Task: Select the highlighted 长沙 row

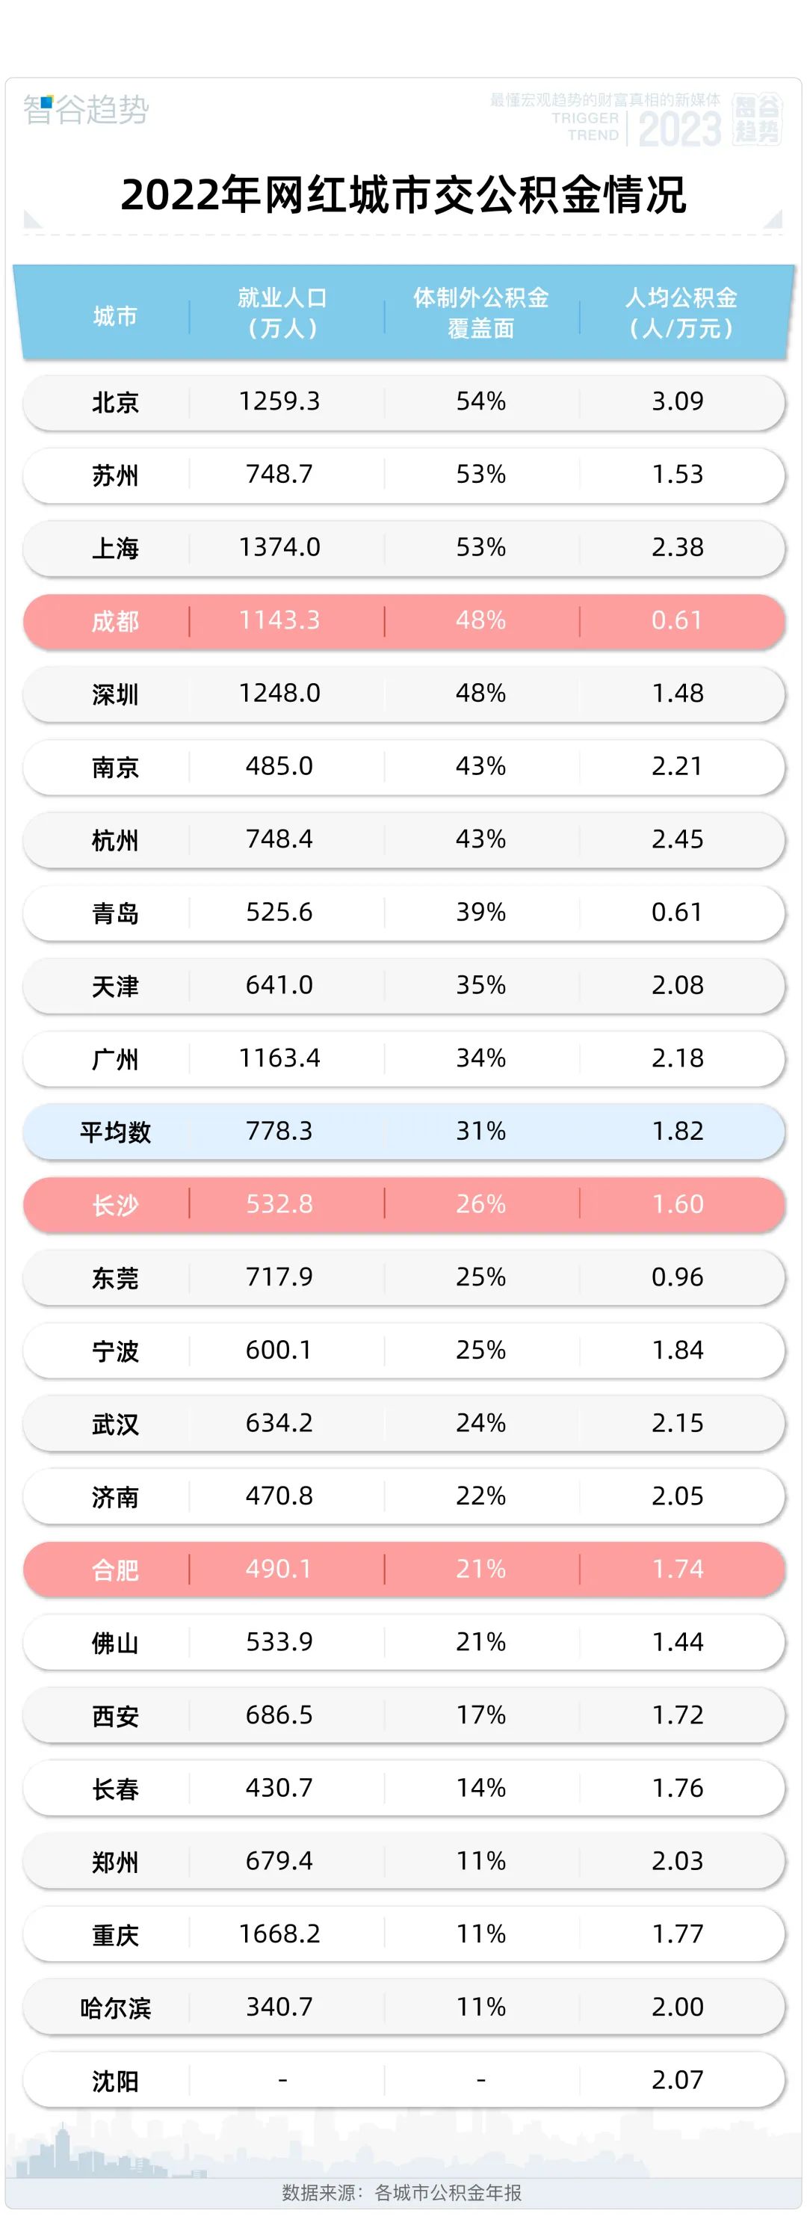Action: coord(403,1205)
